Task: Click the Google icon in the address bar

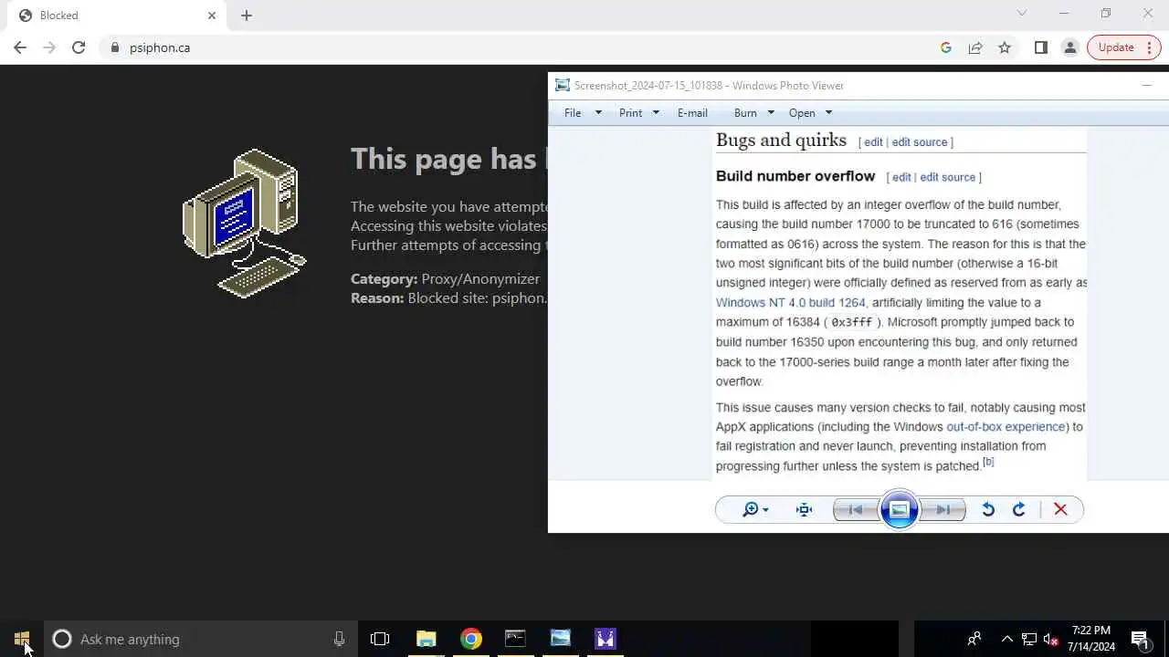Action: [x=946, y=47]
